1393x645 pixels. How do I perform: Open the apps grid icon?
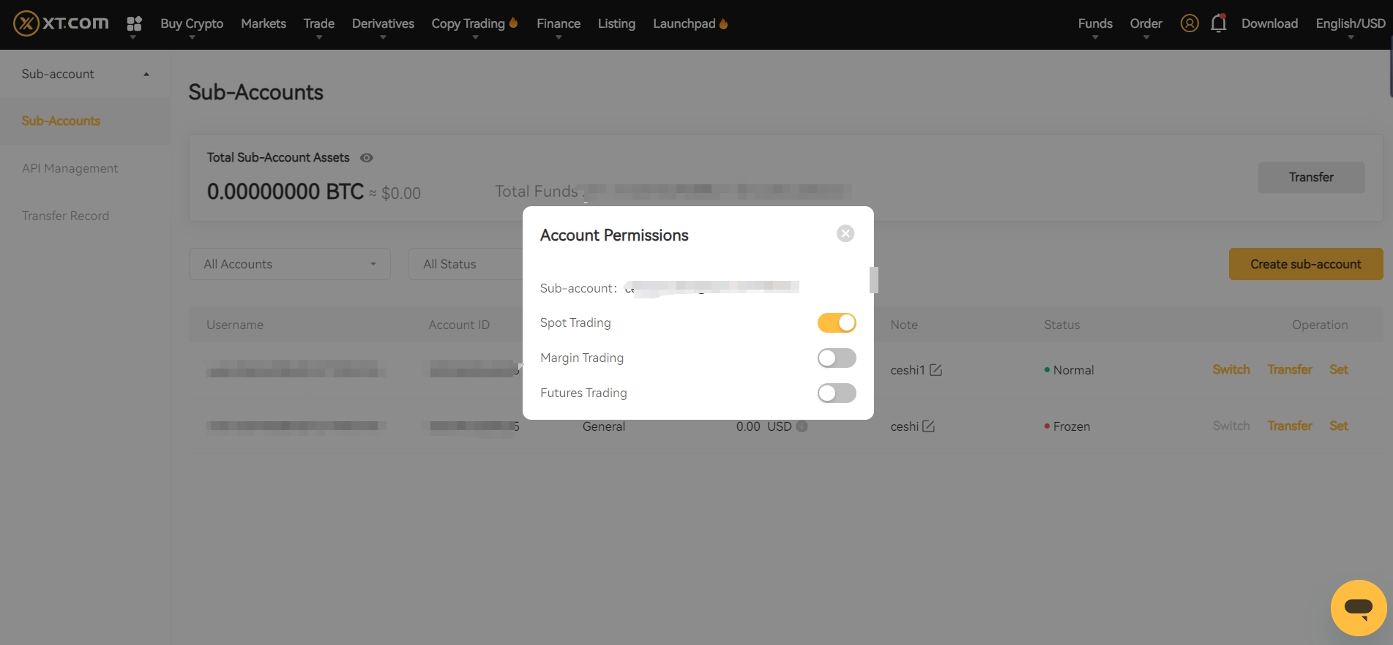pyautogui.click(x=134, y=24)
